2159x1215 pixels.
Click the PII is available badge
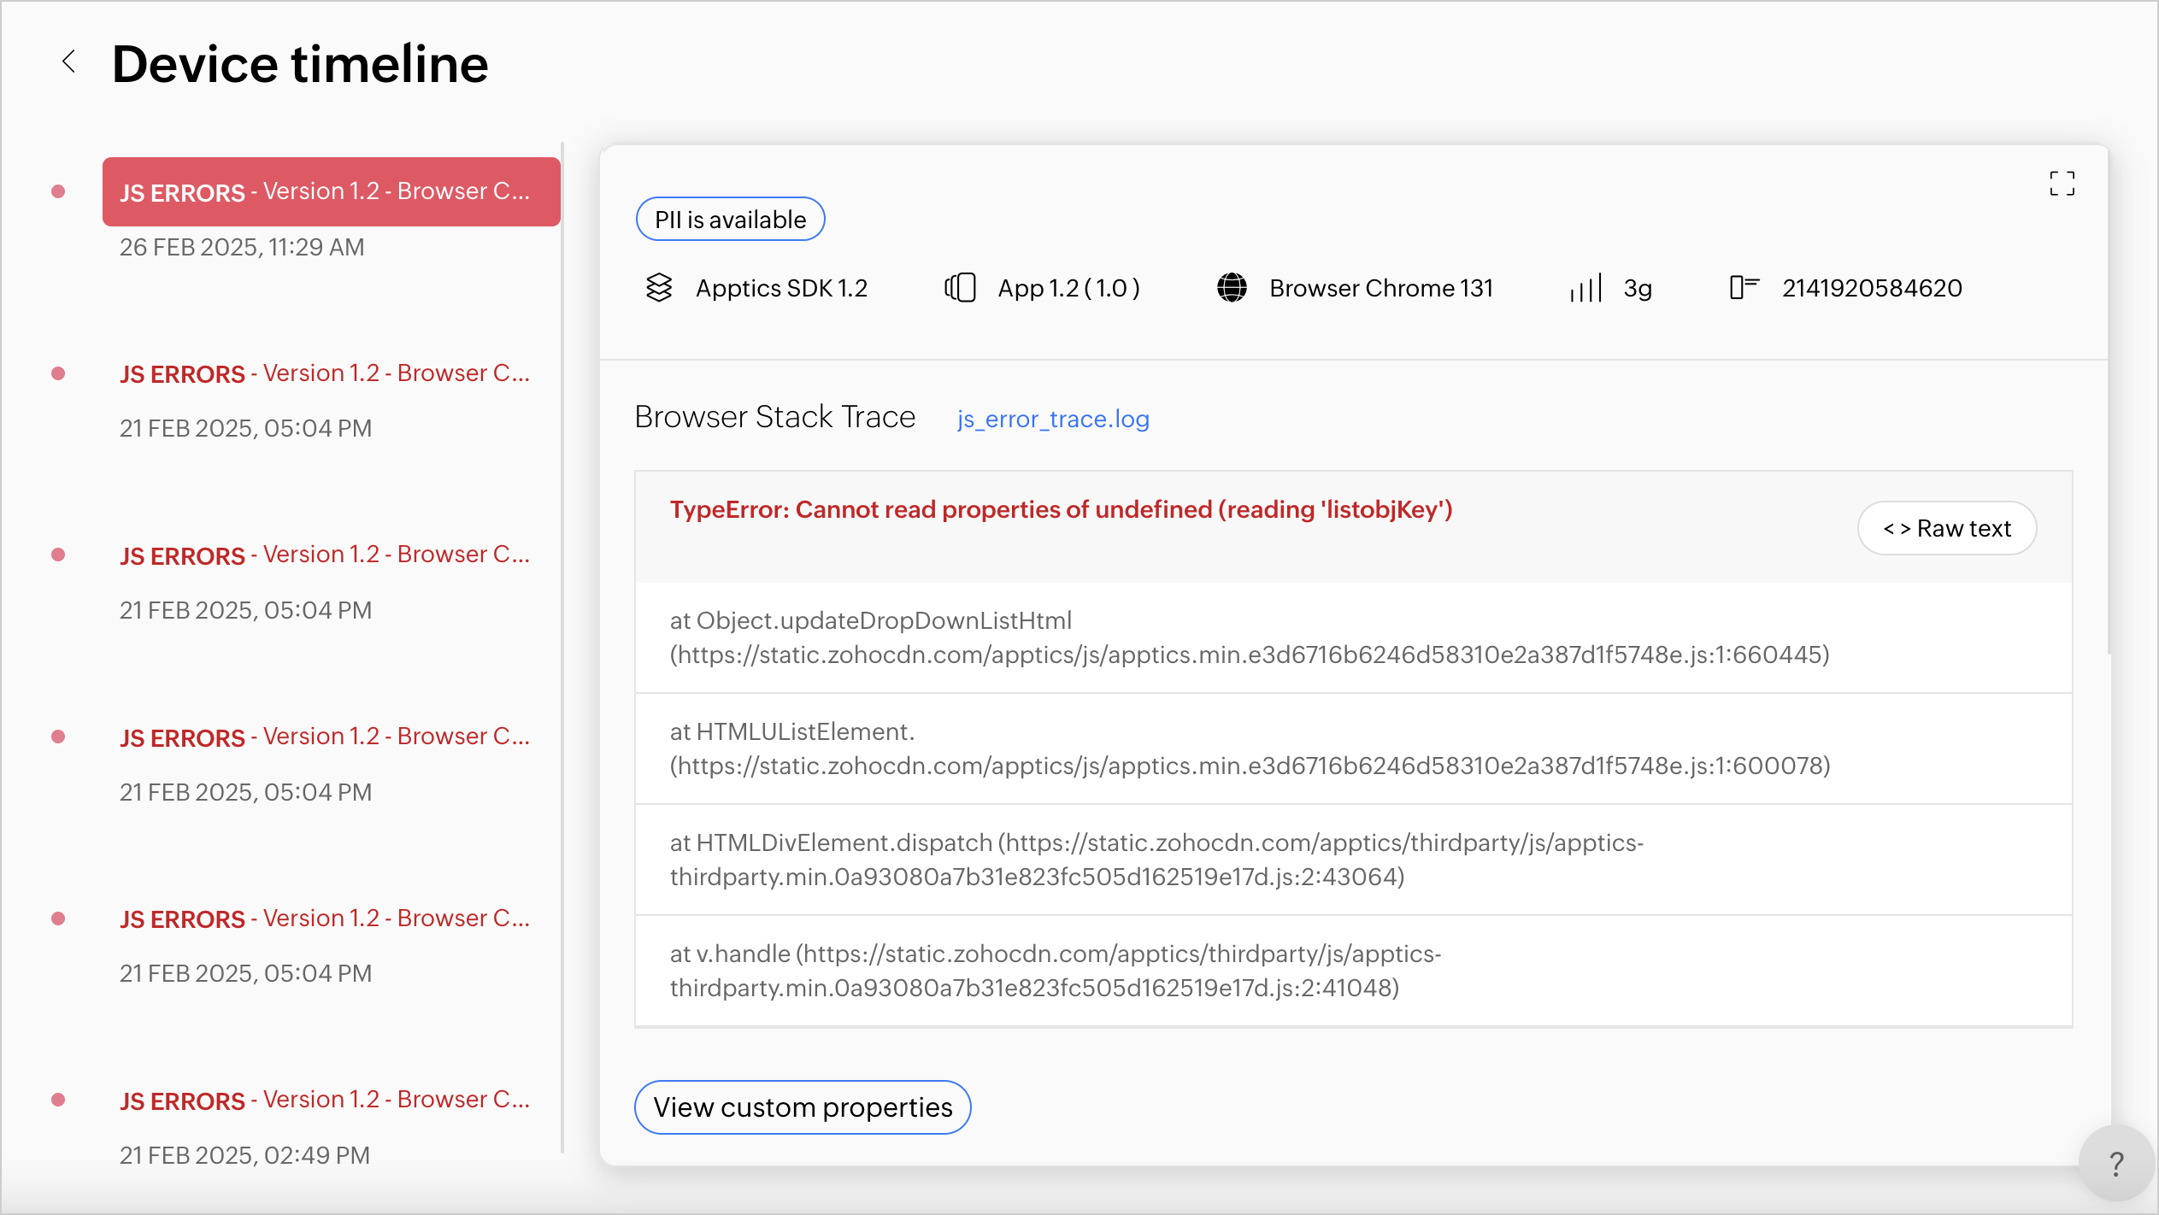(x=730, y=220)
